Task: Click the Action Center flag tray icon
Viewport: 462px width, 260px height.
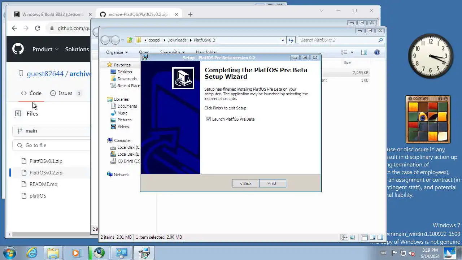Action: pos(395,253)
